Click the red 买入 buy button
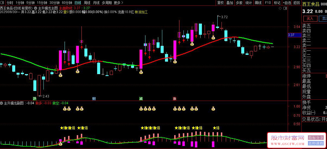Image resolution: width=327 pixels, height=149 pixels. coord(310,18)
